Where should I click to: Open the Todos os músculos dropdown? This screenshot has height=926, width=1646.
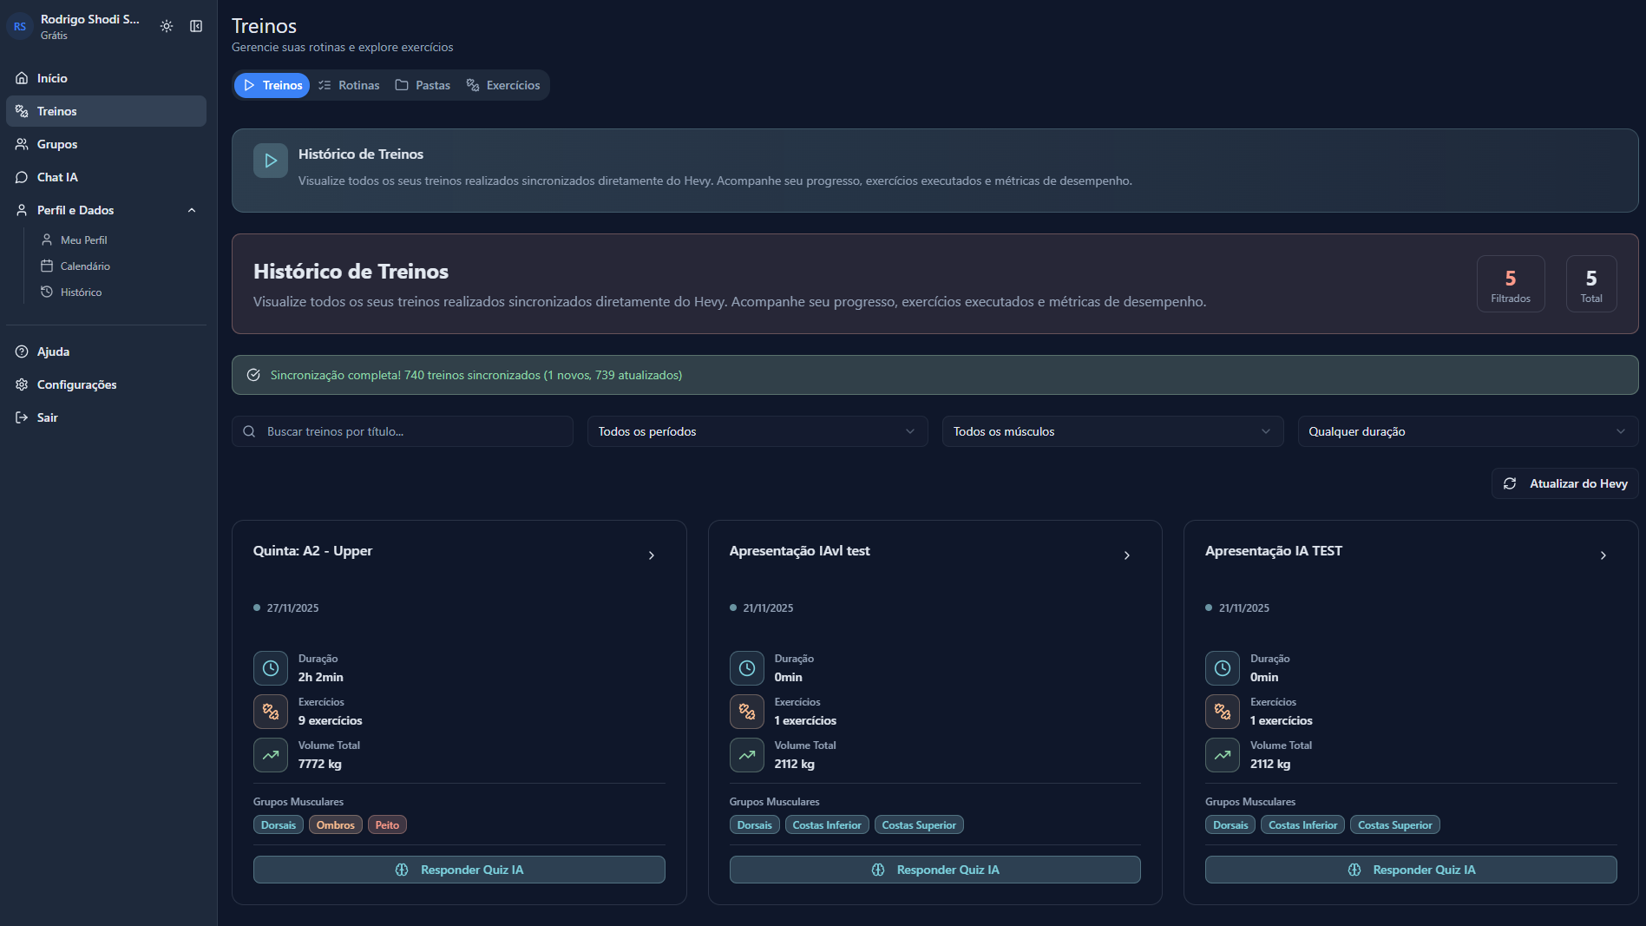pyautogui.click(x=1112, y=431)
